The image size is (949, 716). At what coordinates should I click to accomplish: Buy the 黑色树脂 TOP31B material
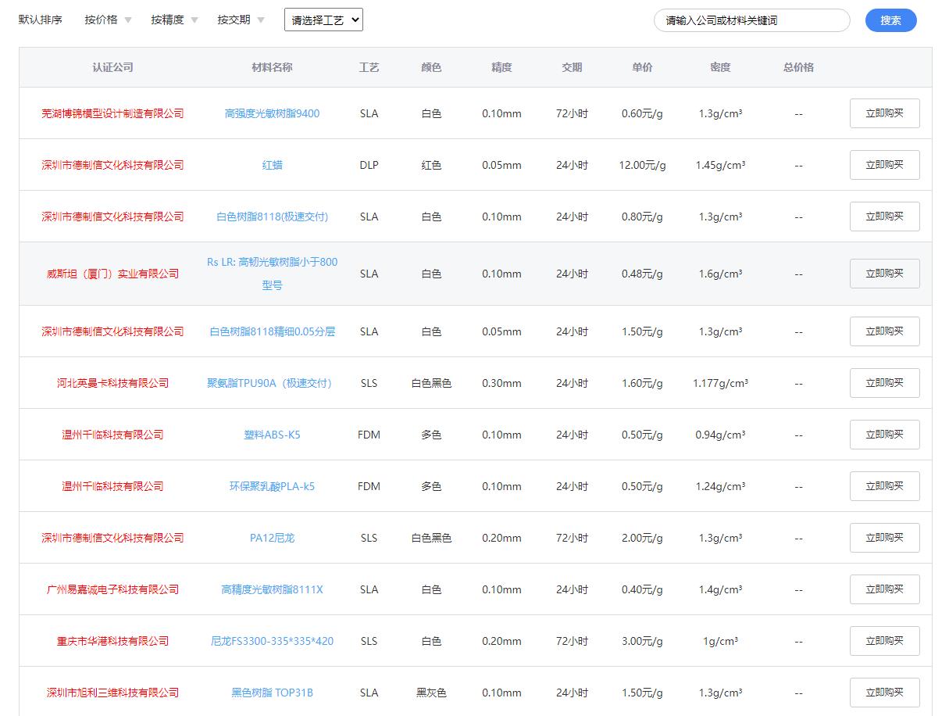coord(884,693)
